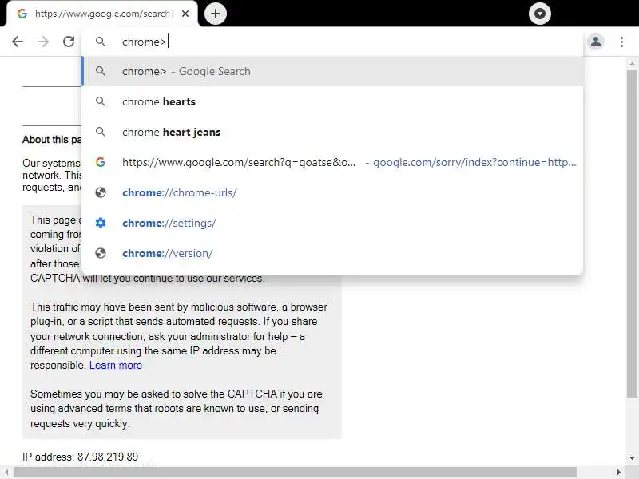Focus the address bar containing 'chrome>'
Image resolution: width=639 pixels, height=479 pixels.
tap(332, 42)
